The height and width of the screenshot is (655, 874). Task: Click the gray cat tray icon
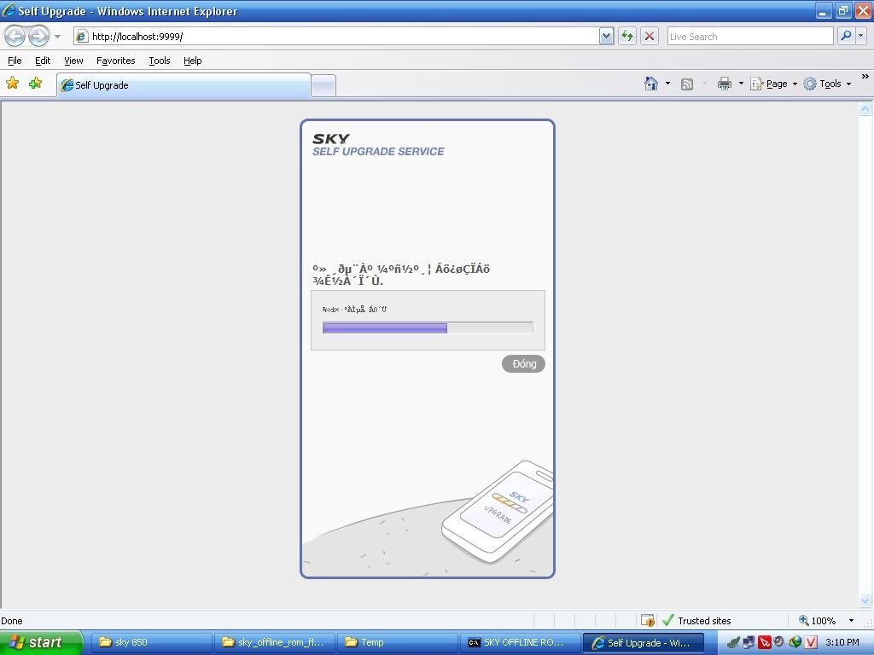tap(733, 643)
